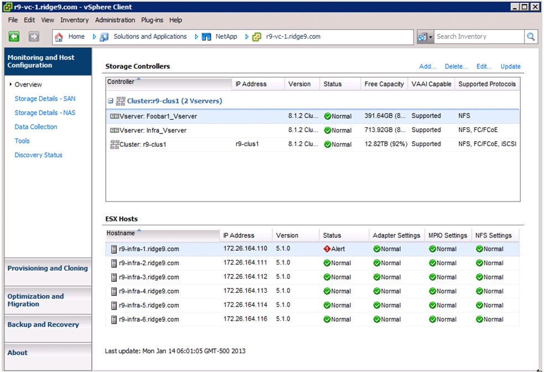The image size is (544, 372).
Task: Click the r9-infra-6 host icon
Action: pyautogui.click(x=114, y=319)
